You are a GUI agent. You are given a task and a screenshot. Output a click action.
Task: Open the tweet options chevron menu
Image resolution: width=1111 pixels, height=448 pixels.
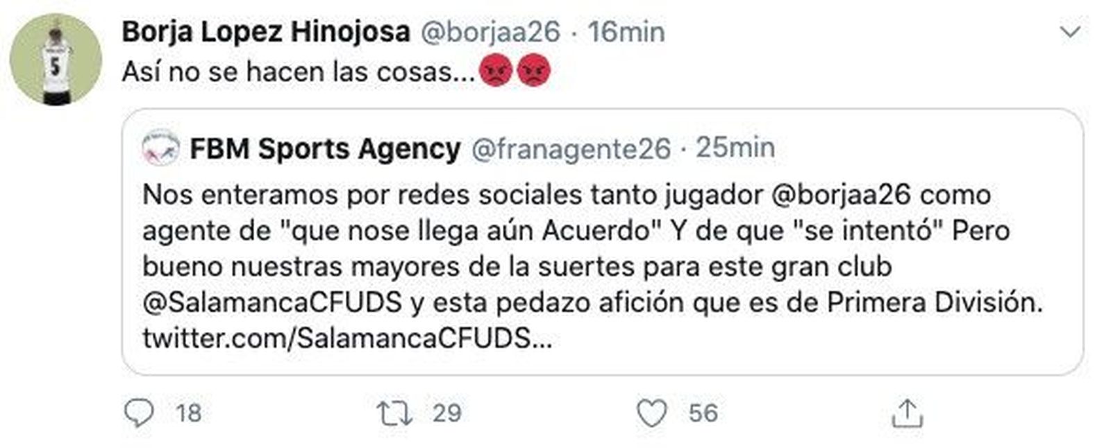pos(1071,32)
